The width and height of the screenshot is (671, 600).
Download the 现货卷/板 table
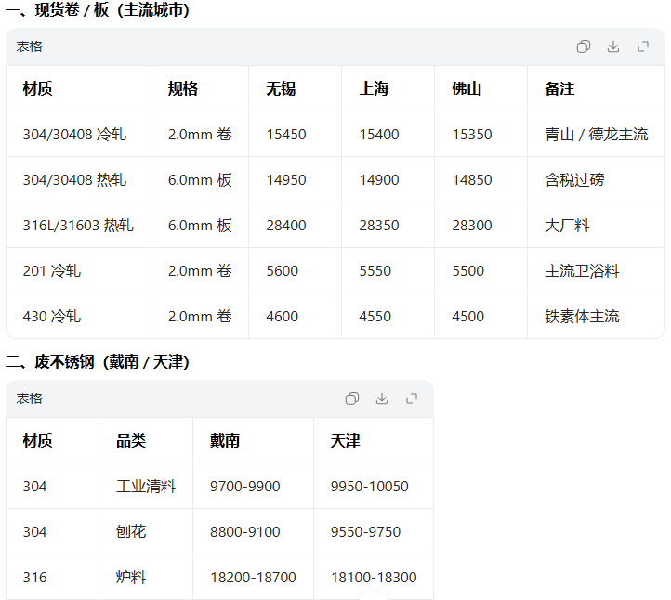click(x=613, y=46)
